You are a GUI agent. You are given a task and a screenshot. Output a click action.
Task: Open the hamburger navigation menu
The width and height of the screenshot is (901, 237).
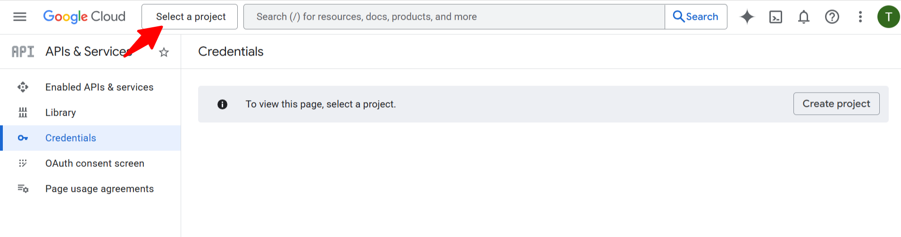[20, 17]
